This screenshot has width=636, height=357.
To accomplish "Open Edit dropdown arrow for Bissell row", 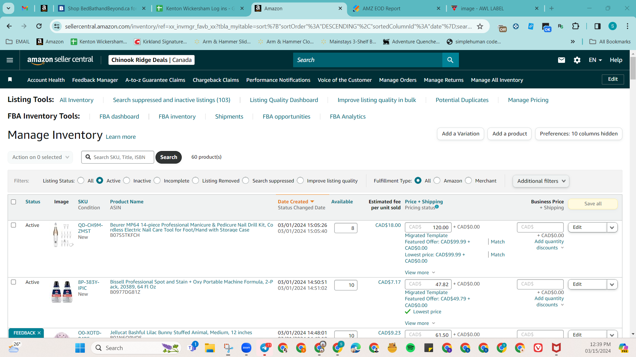I will pos(612,284).
